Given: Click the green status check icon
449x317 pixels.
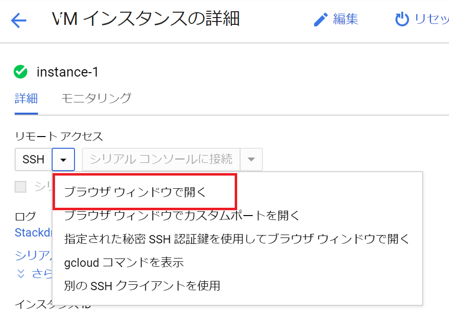Looking at the screenshot, I should pyautogui.click(x=20, y=72).
